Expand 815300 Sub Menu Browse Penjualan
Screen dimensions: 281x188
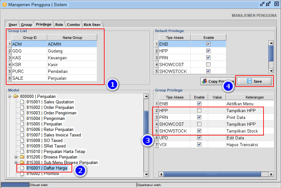point(16,162)
